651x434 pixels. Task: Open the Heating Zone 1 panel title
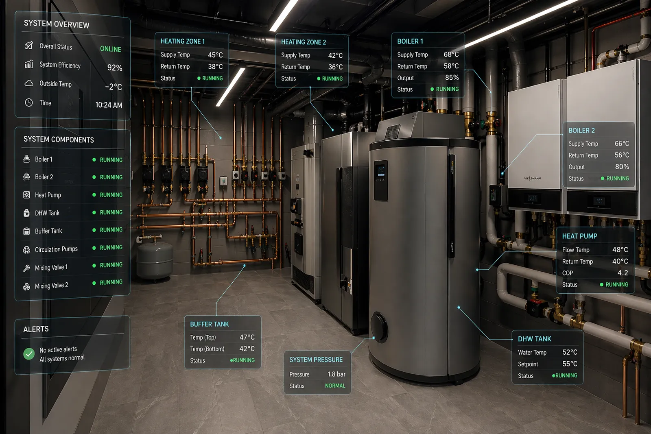coord(183,41)
